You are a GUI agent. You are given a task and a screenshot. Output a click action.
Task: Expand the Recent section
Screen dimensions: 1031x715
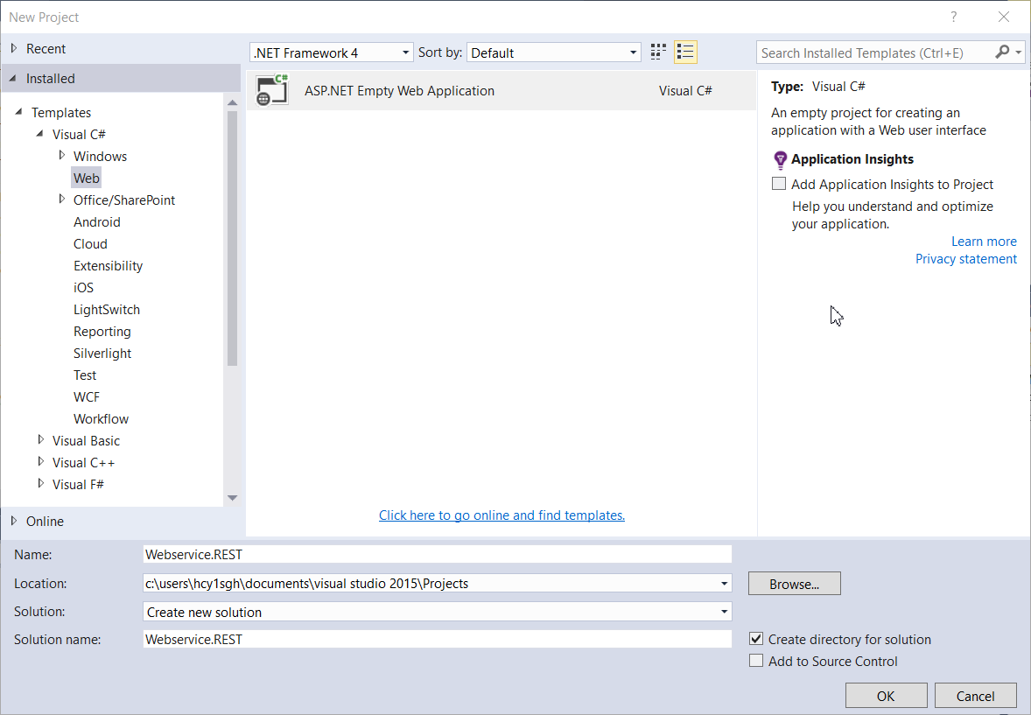click(14, 48)
